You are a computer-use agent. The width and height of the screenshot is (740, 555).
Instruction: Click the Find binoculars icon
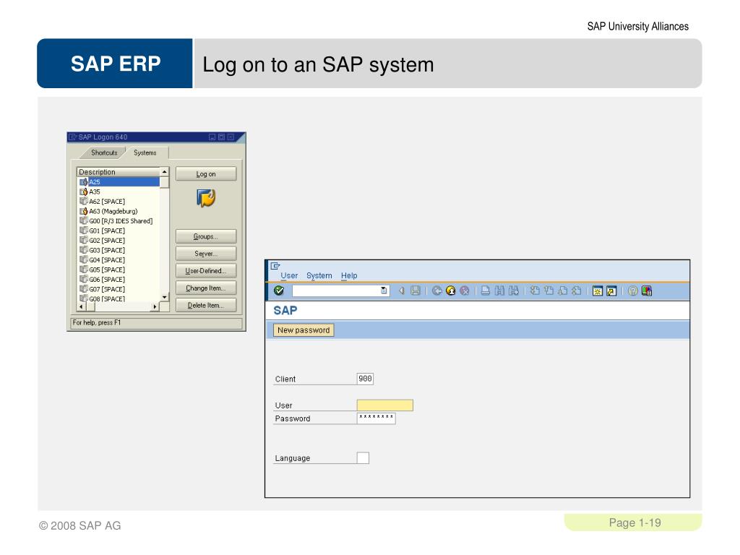click(499, 291)
